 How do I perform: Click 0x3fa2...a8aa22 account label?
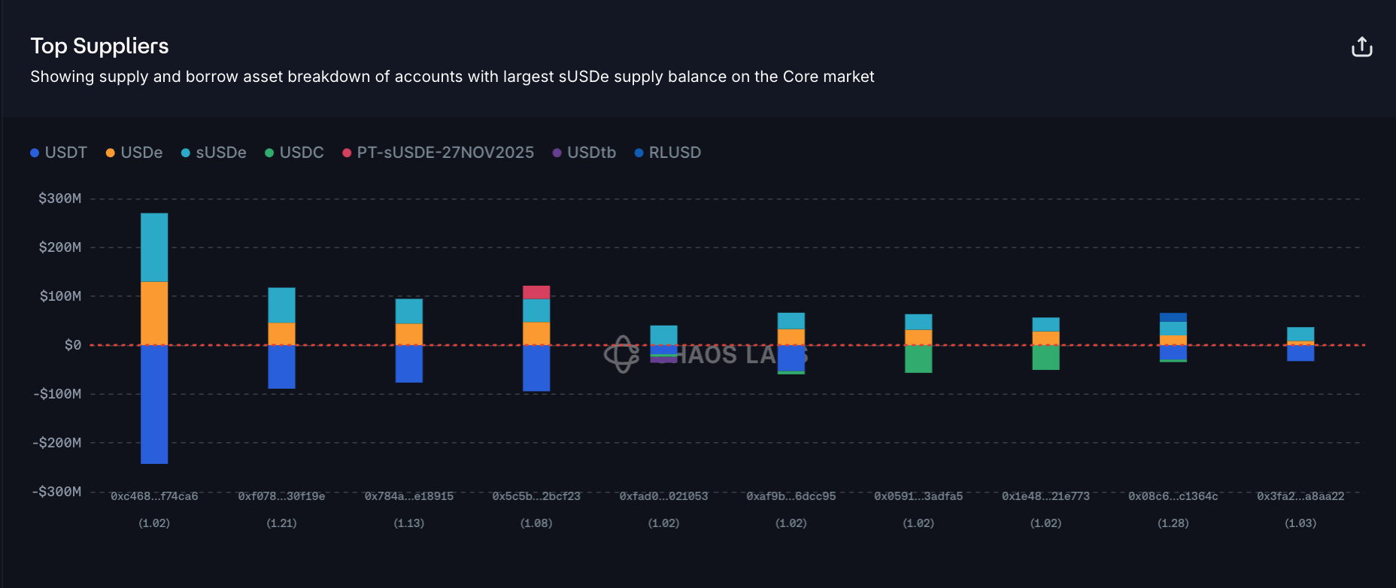(1300, 496)
